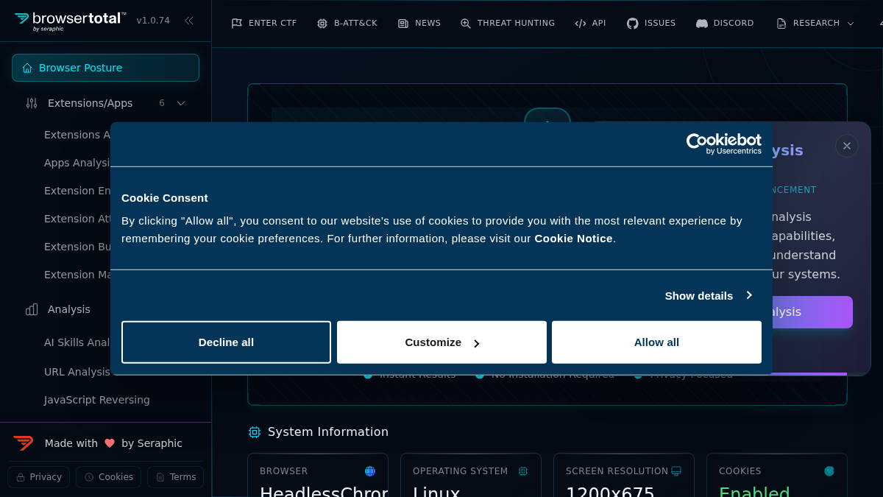Click the heart icon in footer
Screen dimensions: 883x497
(x=110, y=443)
